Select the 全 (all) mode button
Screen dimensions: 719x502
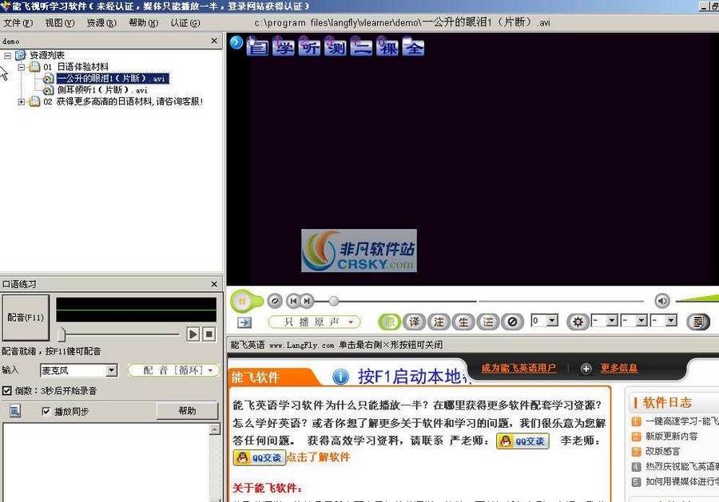click(x=414, y=47)
